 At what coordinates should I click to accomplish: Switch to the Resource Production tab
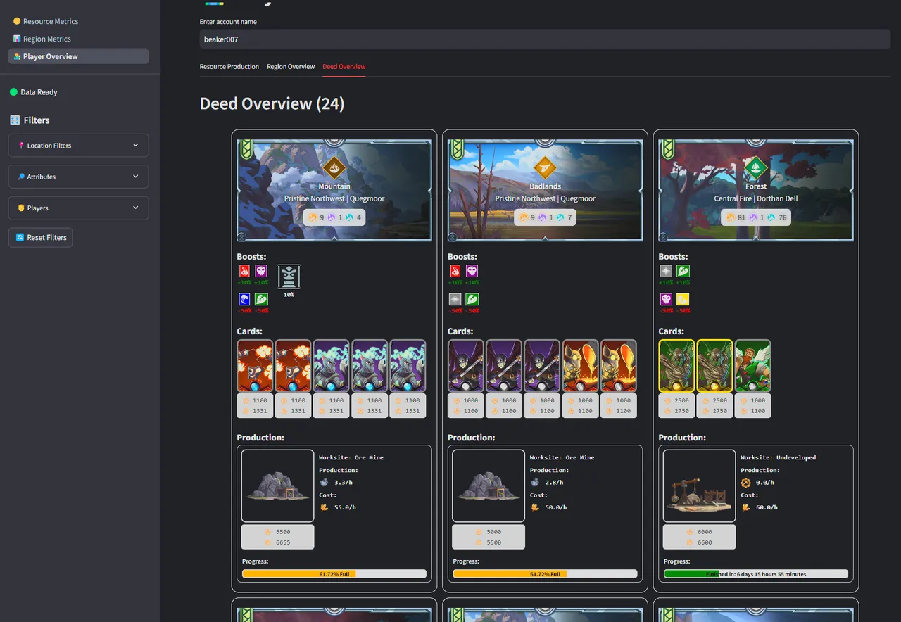pyautogui.click(x=229, y=67)
